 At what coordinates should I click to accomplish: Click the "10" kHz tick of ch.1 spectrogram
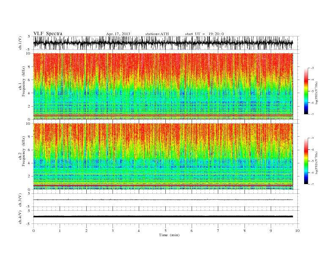pos(28,53)
